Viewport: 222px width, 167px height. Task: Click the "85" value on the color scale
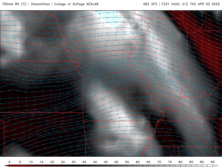[191, 162]
